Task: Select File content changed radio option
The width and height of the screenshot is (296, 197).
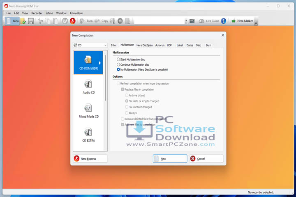Action: point(127,107)
